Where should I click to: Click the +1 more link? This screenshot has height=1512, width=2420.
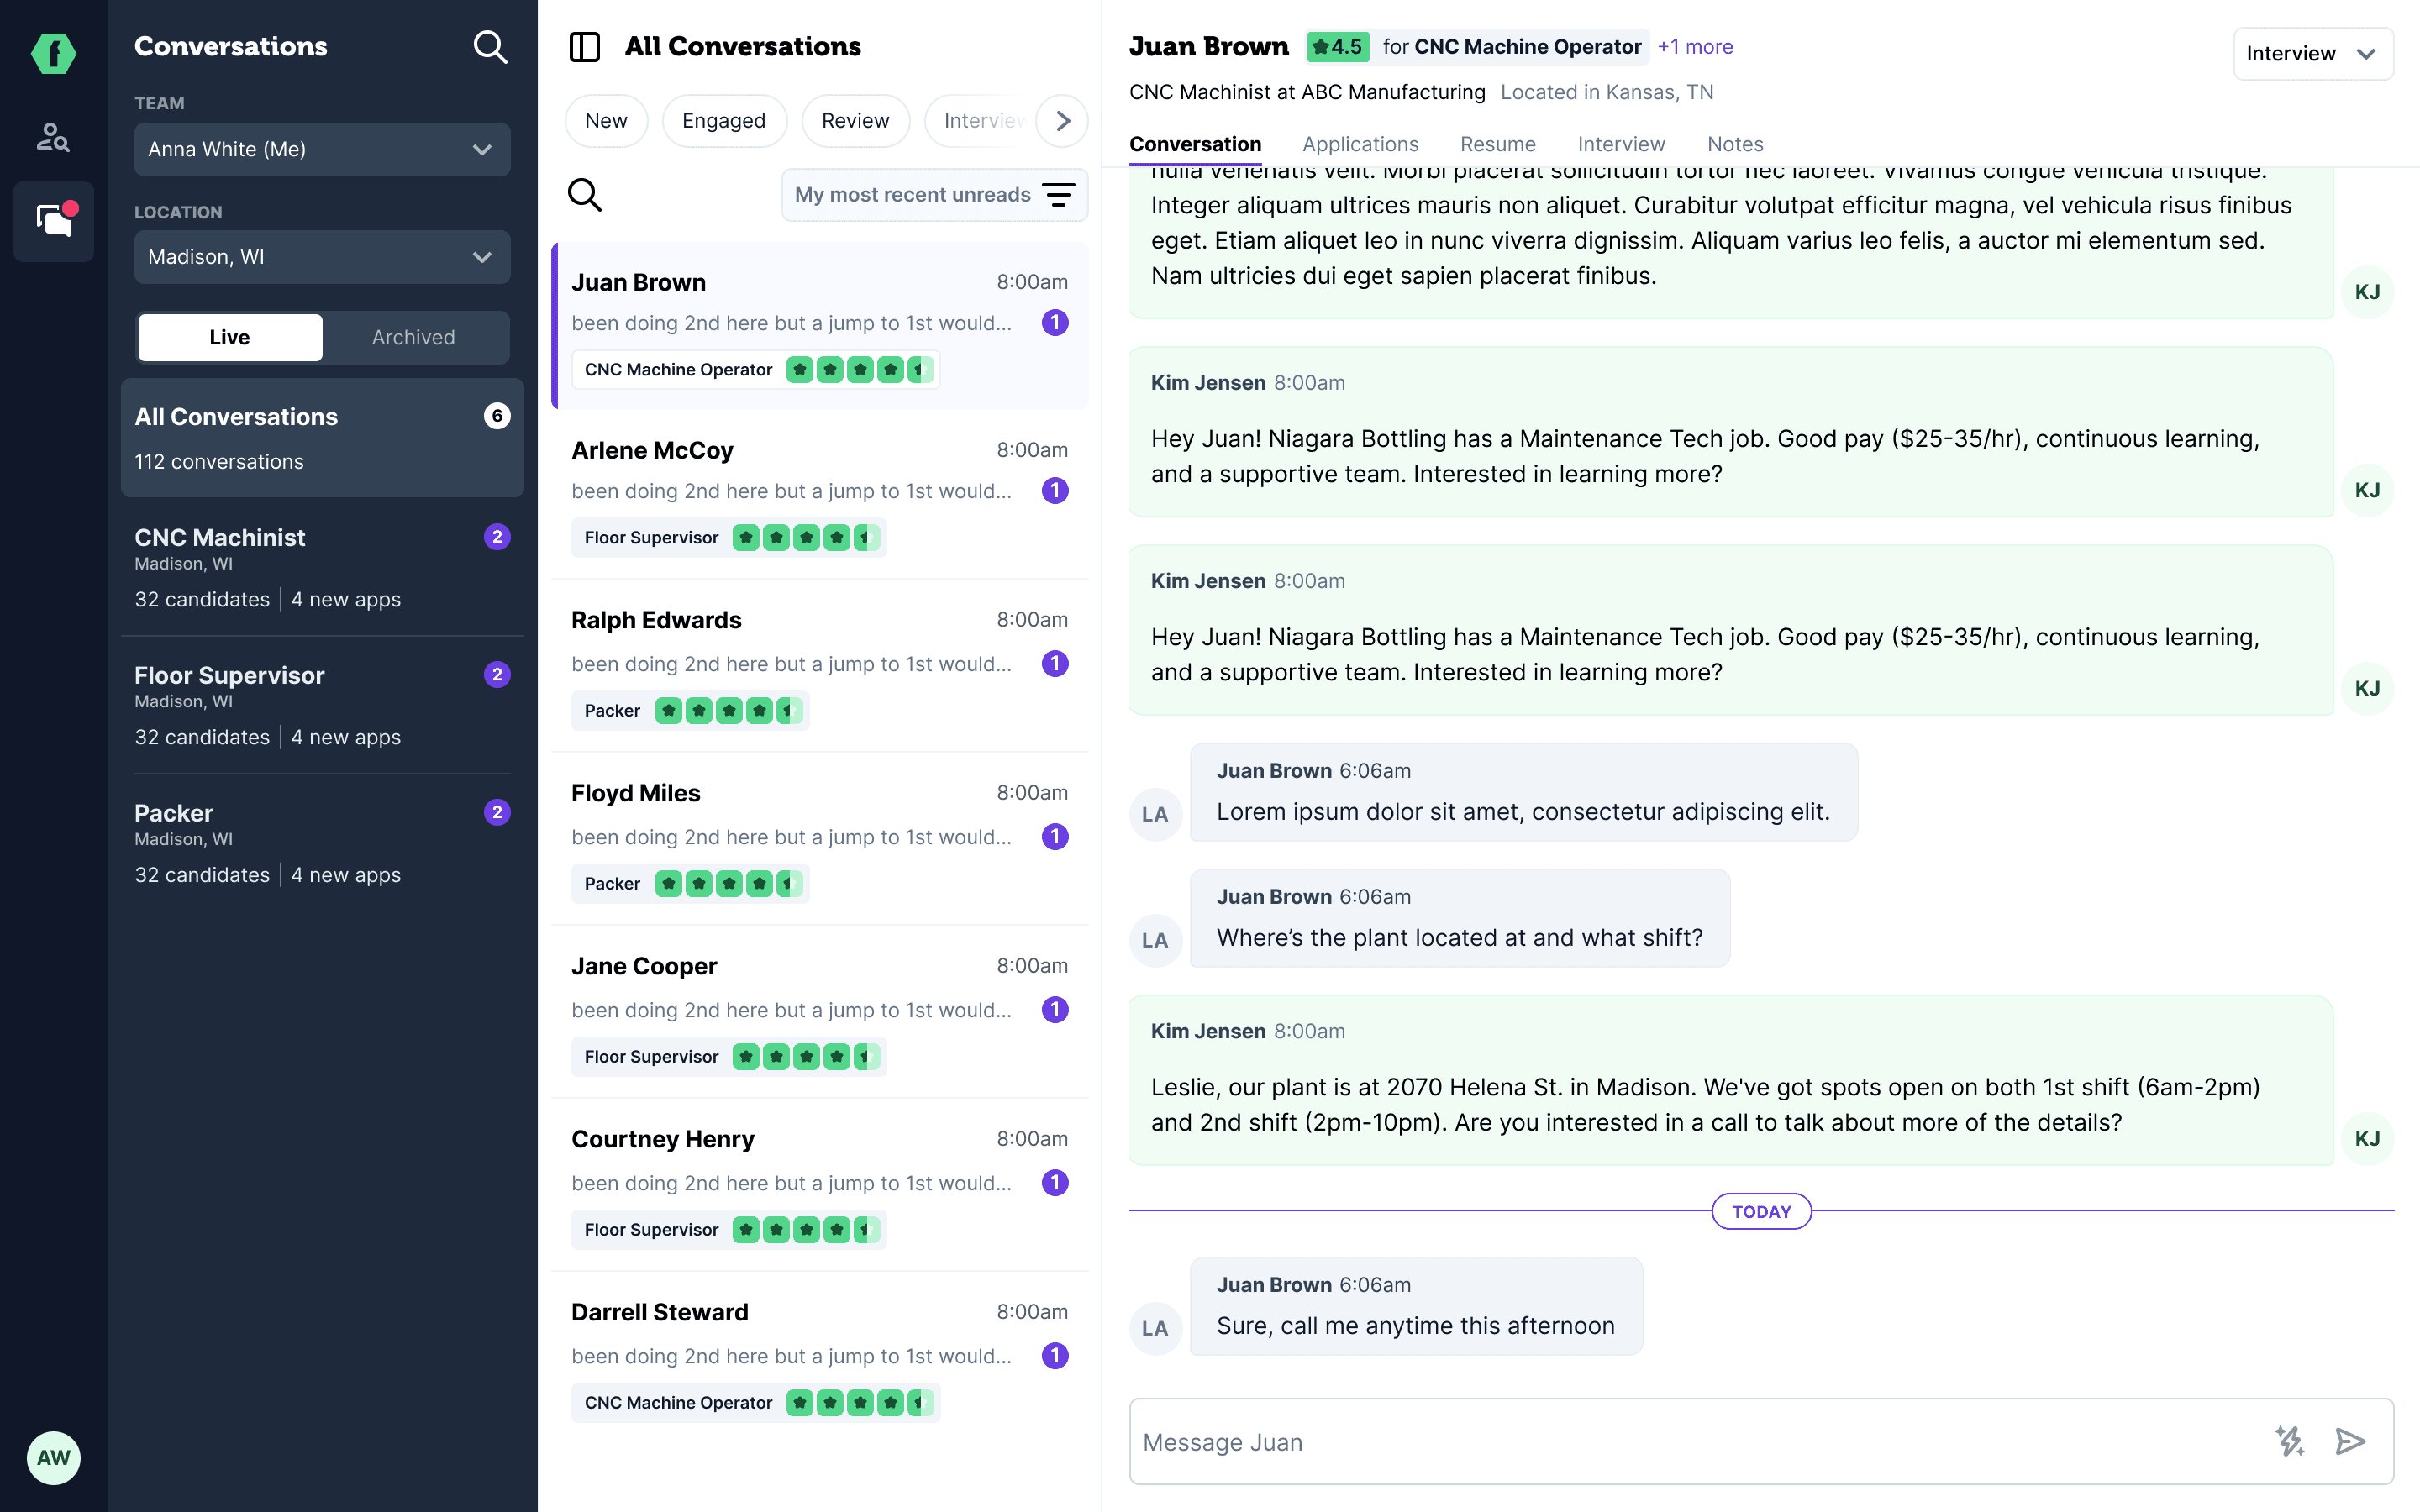1694,47
